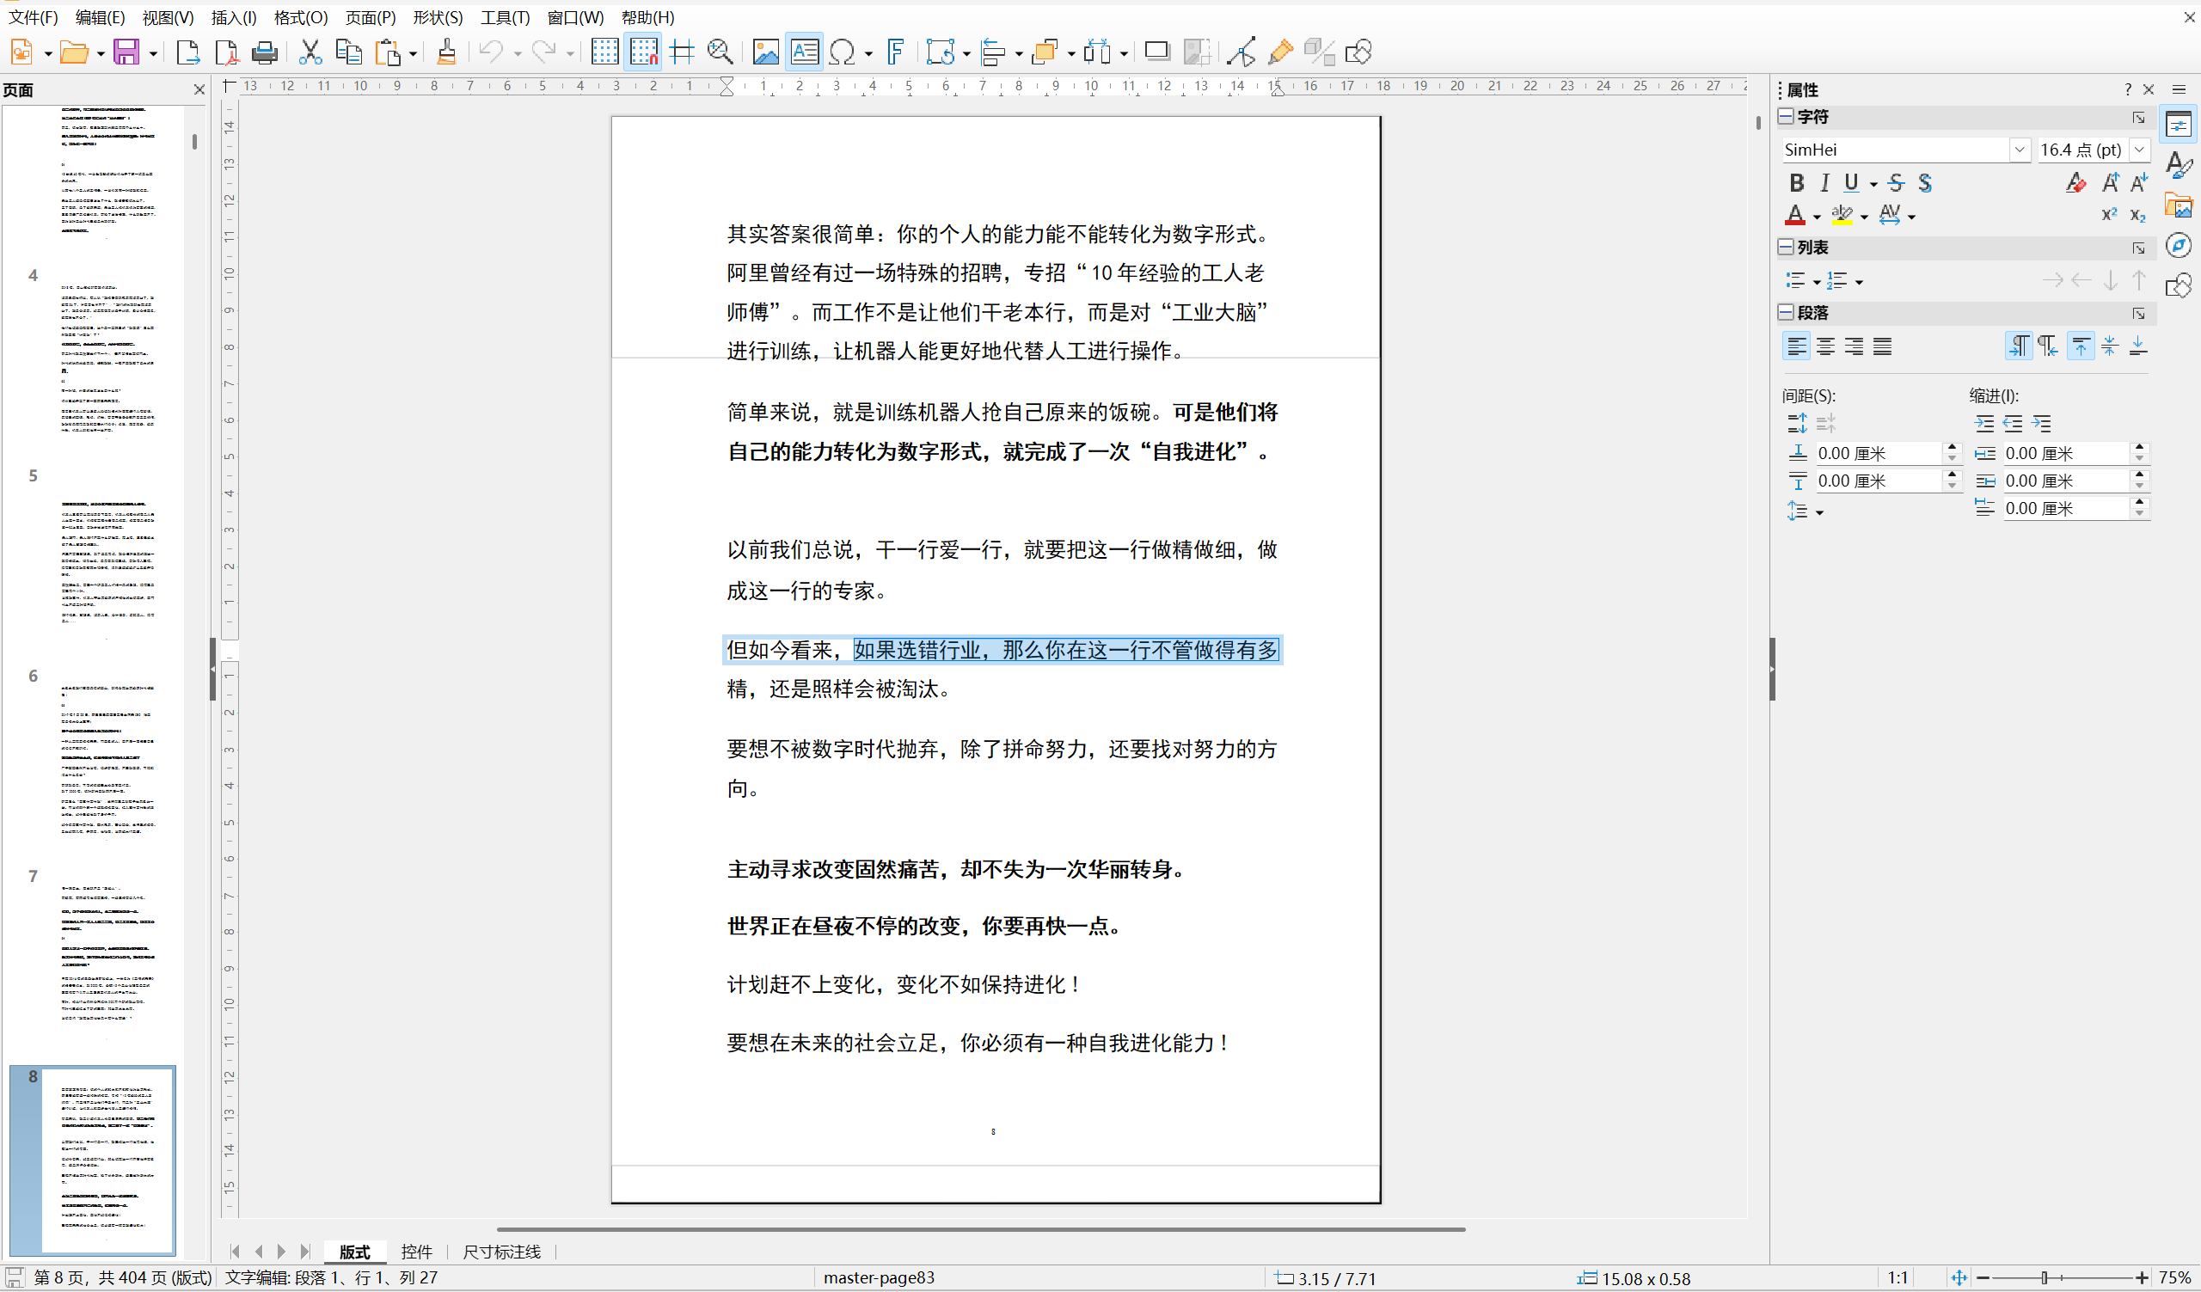Viewport: 2201px width, 1292px height.
Task: Open Navigator compass icon in sidebar
Action: coord(2180,245)
